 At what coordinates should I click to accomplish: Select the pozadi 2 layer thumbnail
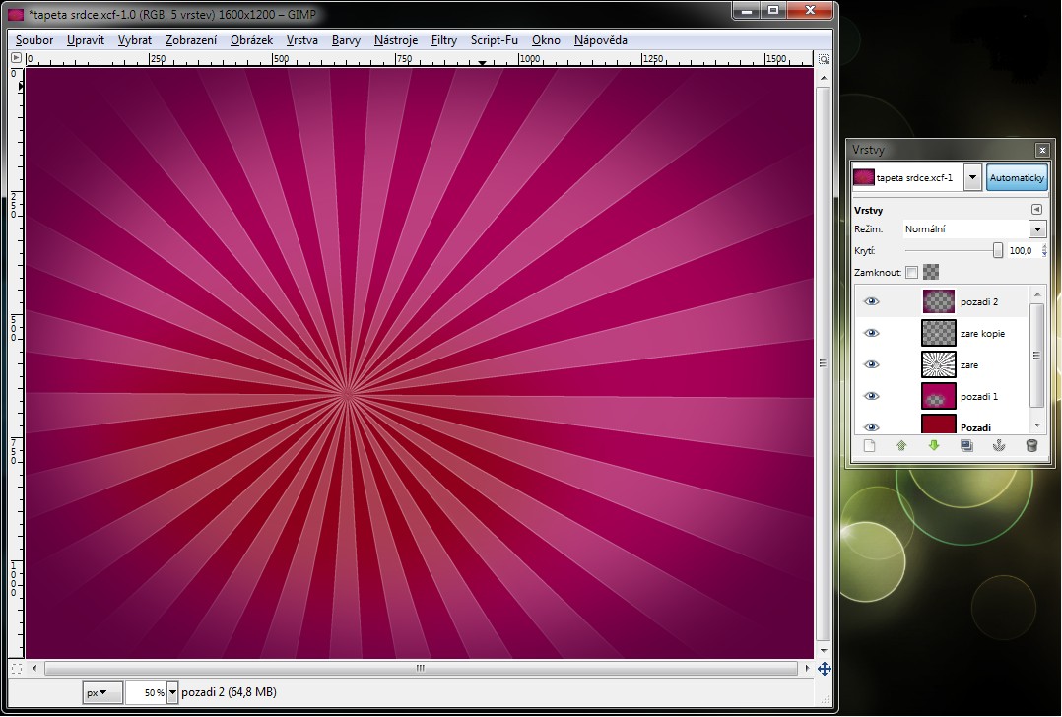(x=939, y=302)
